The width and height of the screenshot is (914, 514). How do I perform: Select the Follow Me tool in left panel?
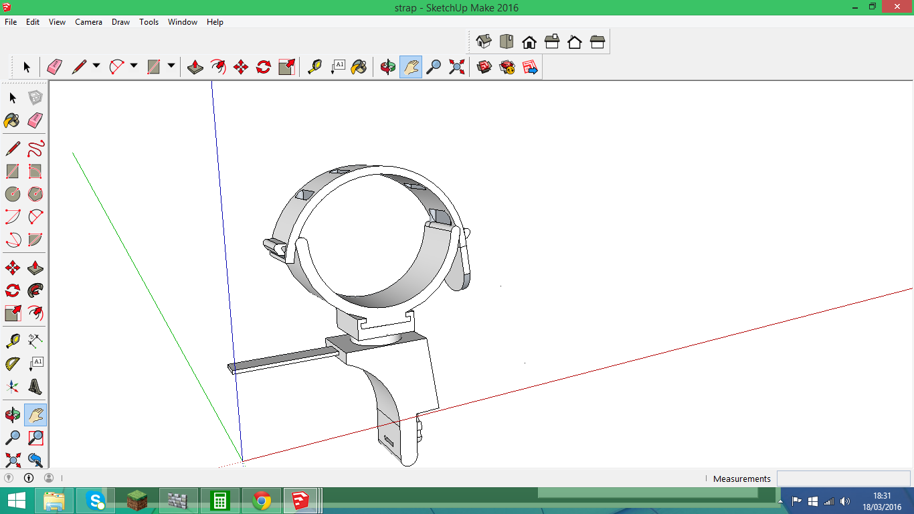point(35,290)
